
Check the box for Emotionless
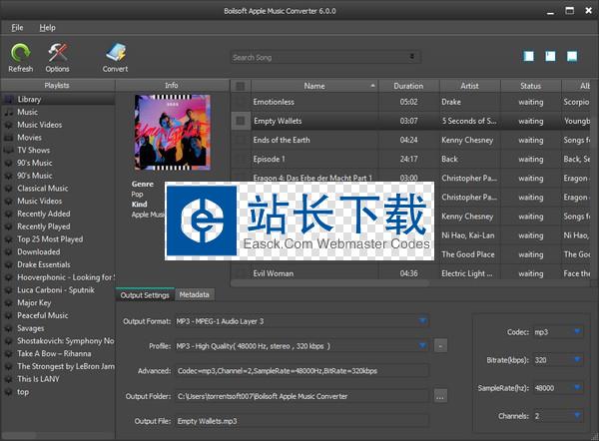(241, 102)
